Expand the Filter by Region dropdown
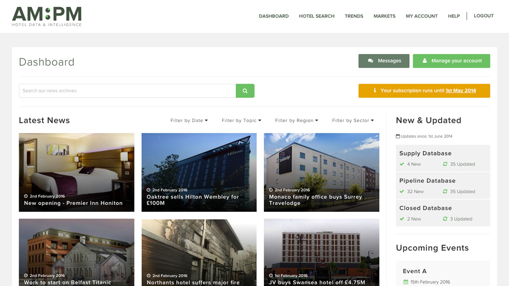509x286 pixels. (296, 121)
